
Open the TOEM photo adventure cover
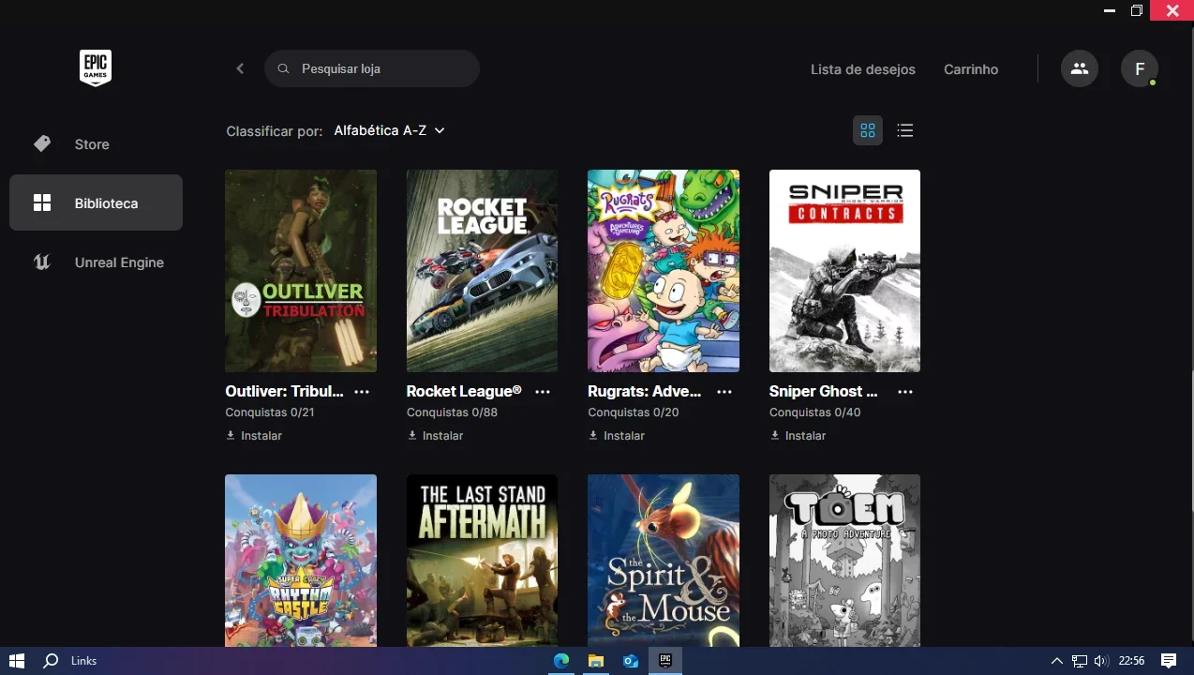844,560
